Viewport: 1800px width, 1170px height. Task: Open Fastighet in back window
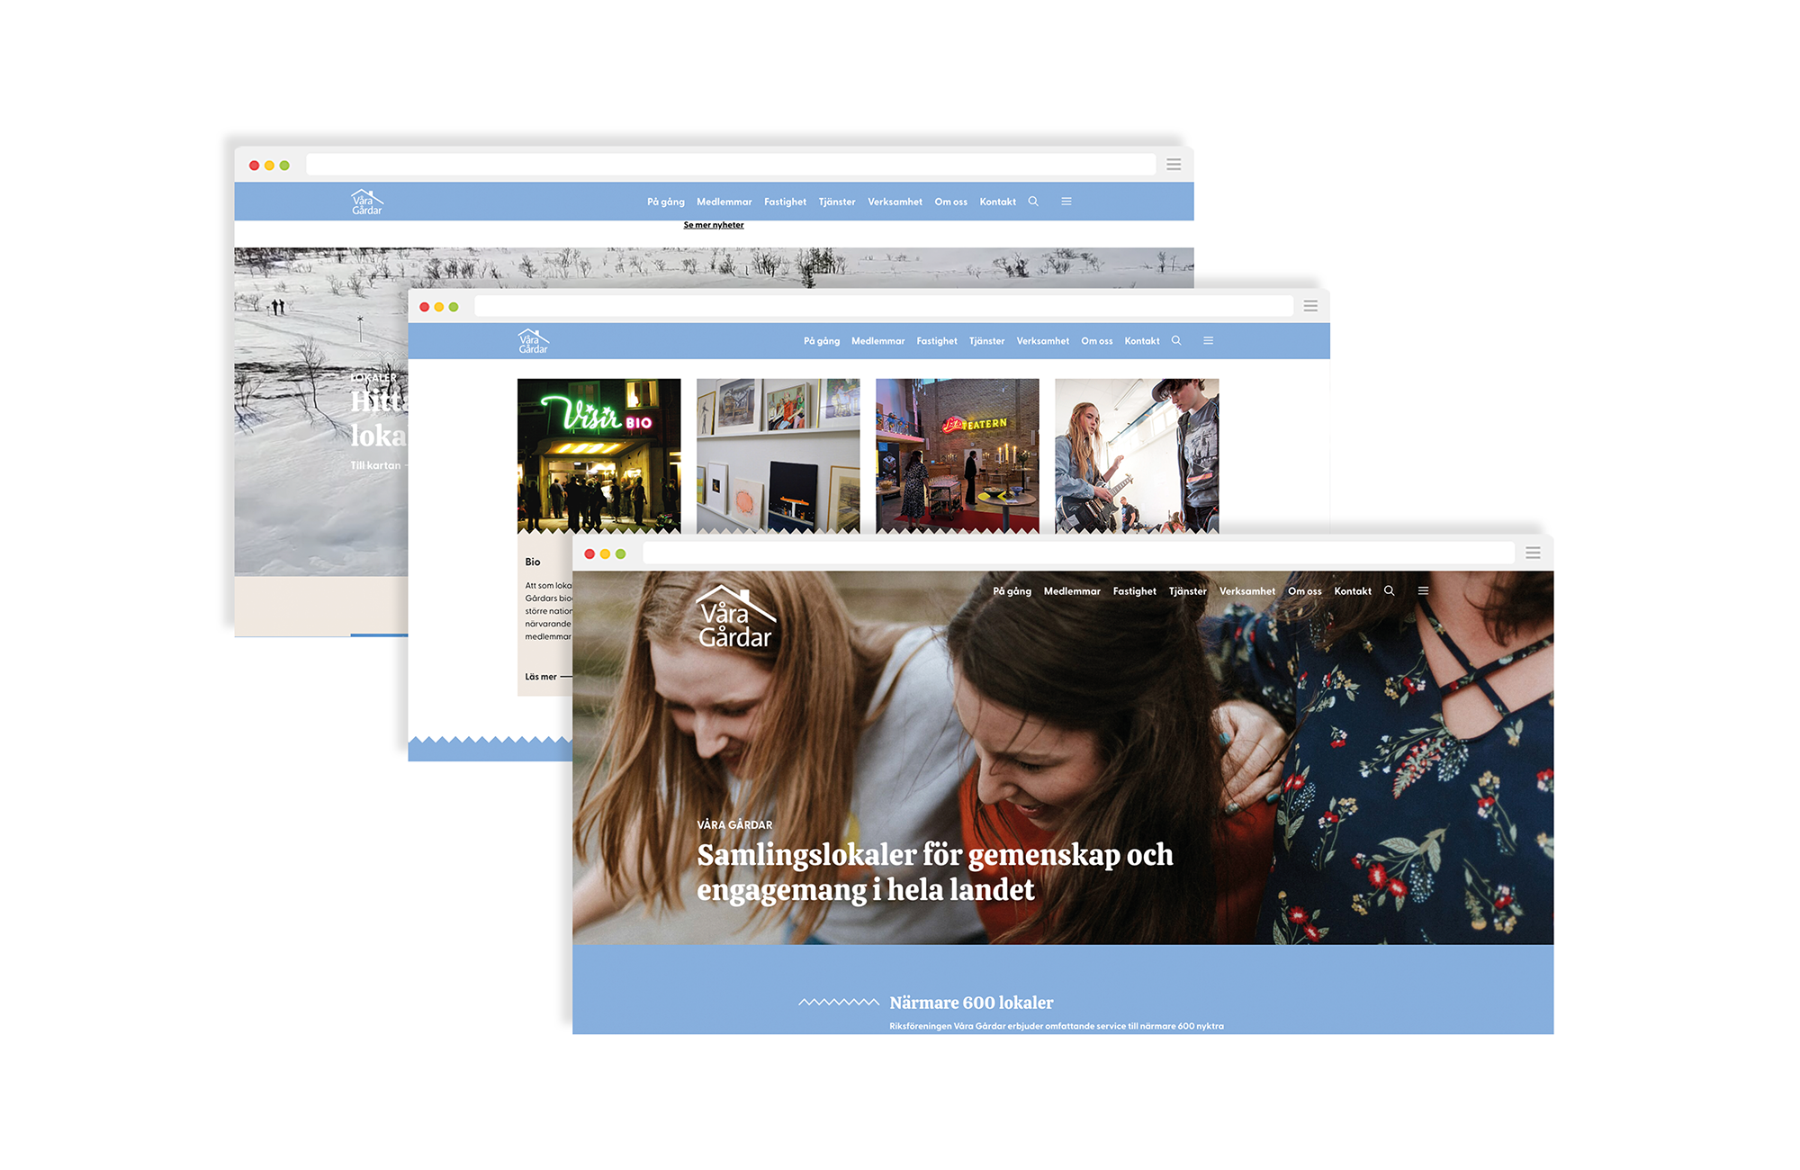coord(785,202)
